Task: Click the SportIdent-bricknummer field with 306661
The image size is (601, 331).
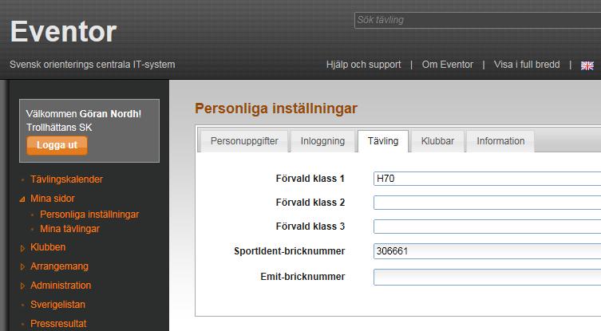Action: click(487, 251)
